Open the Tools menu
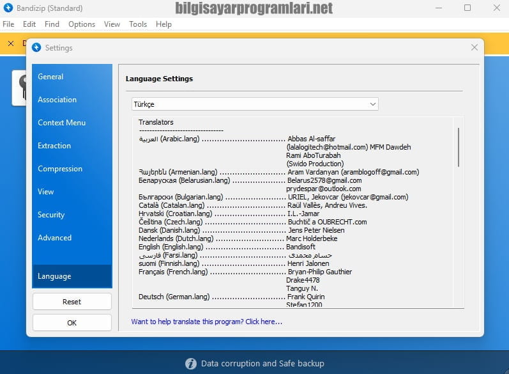Image resolution: width=509 pixels, height=374 pixels. pyautogui.click(x=138, y=24)
